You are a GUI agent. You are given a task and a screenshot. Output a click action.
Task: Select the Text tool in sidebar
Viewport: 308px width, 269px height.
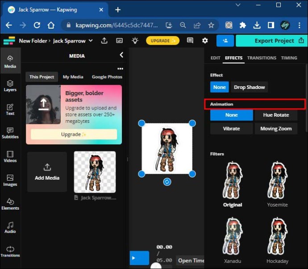coord(10,109)
